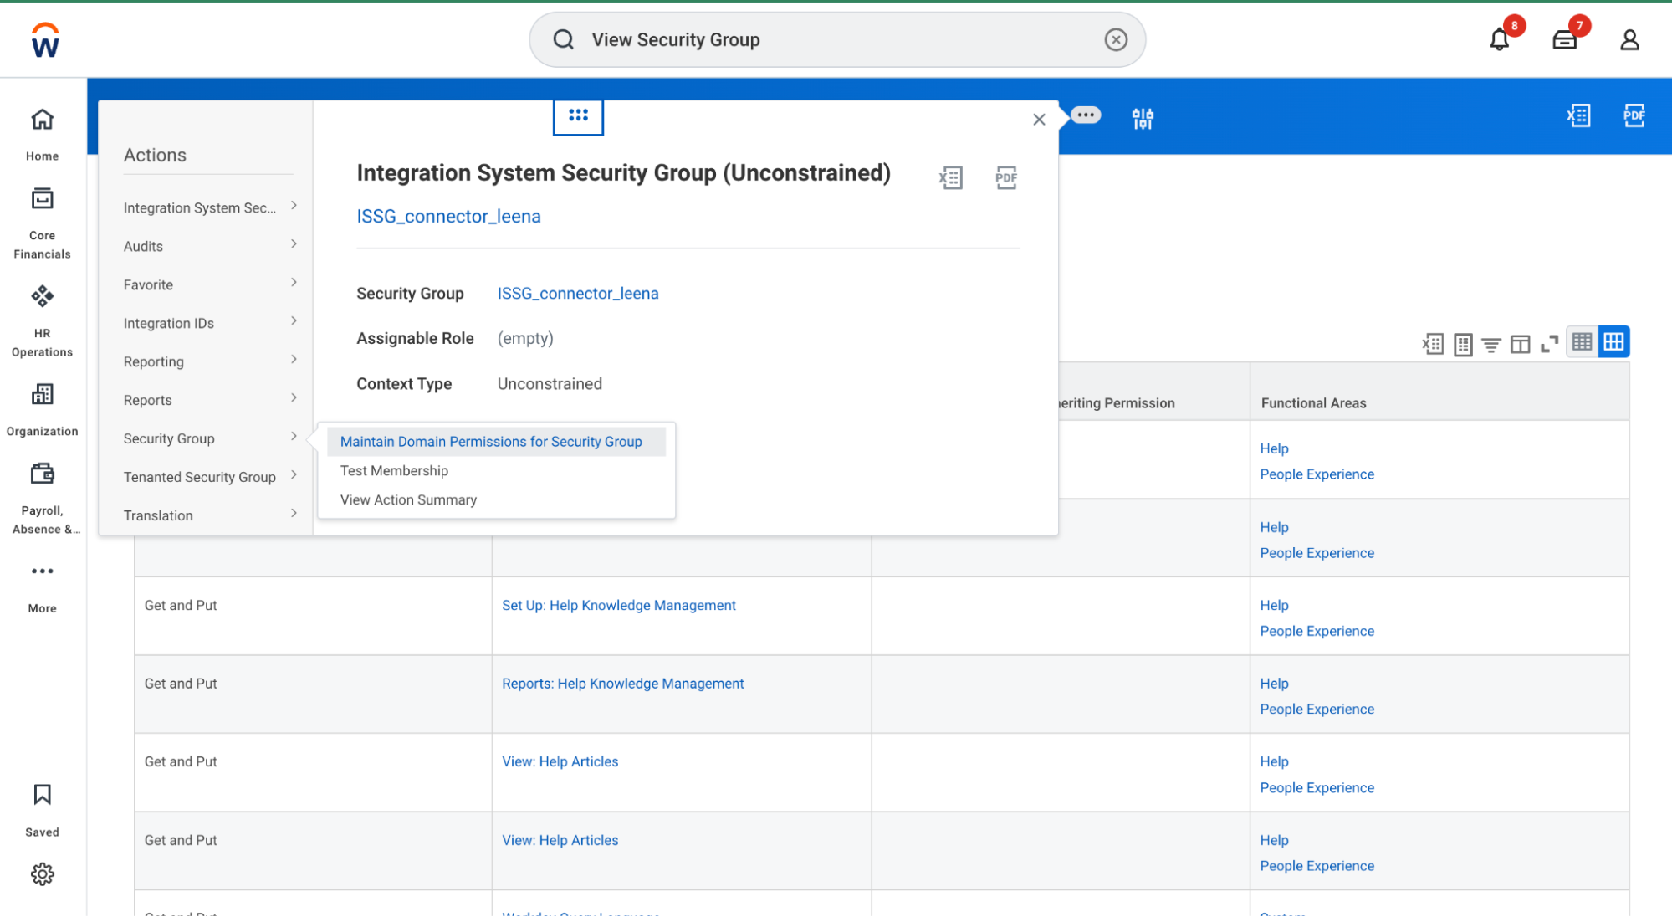Open Set Up: Help Knowledge Management link

coord(618,606)
